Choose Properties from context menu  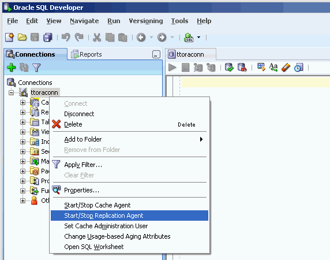(129, 190)
